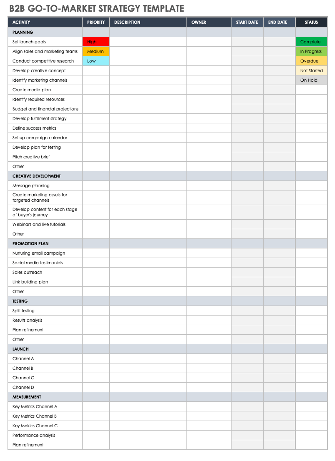
Task: Click the START DATE column header
Action: coord(247,22)
